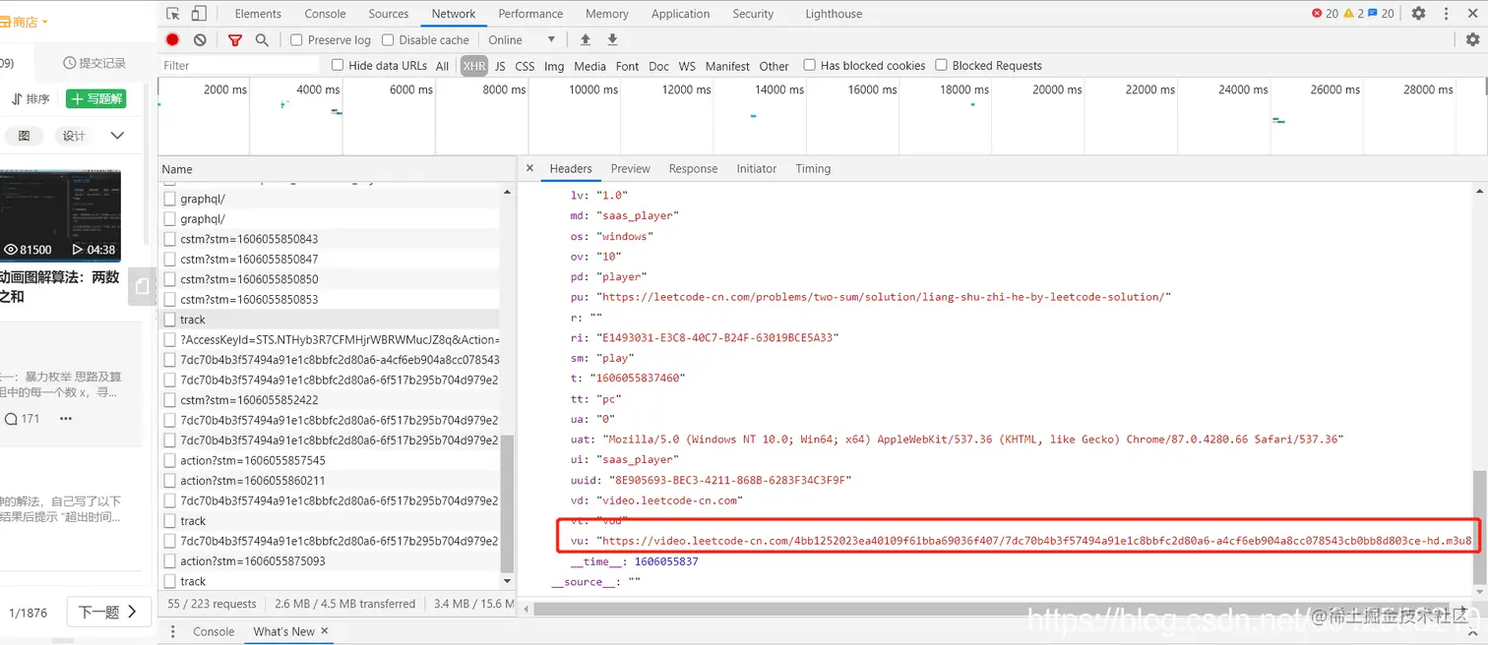
Task: Open the Timing tab
Action: coord(813,168)
